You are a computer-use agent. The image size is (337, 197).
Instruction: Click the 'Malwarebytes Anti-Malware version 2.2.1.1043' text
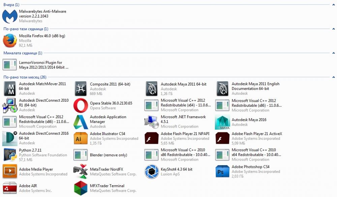[x=42, y=14]
